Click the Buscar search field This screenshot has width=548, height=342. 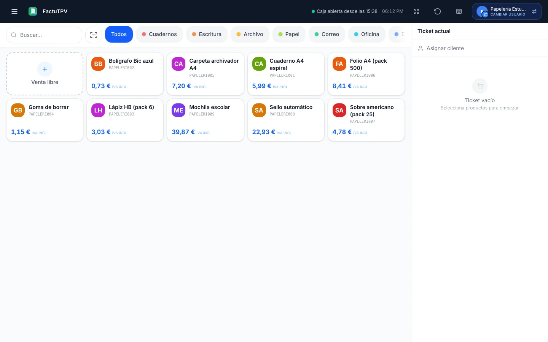click(x=44, y=35)
